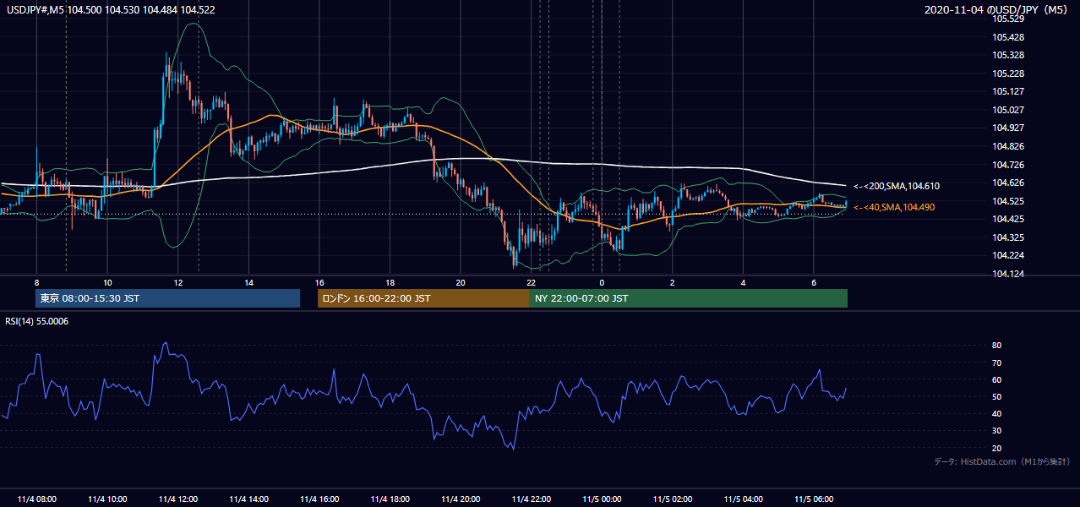Click RSI scale level 70
1080x507 pixels.
(x=997, y=363)
